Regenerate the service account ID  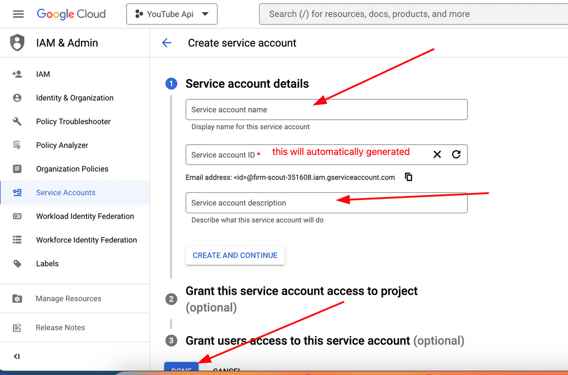tap(456, 155)
